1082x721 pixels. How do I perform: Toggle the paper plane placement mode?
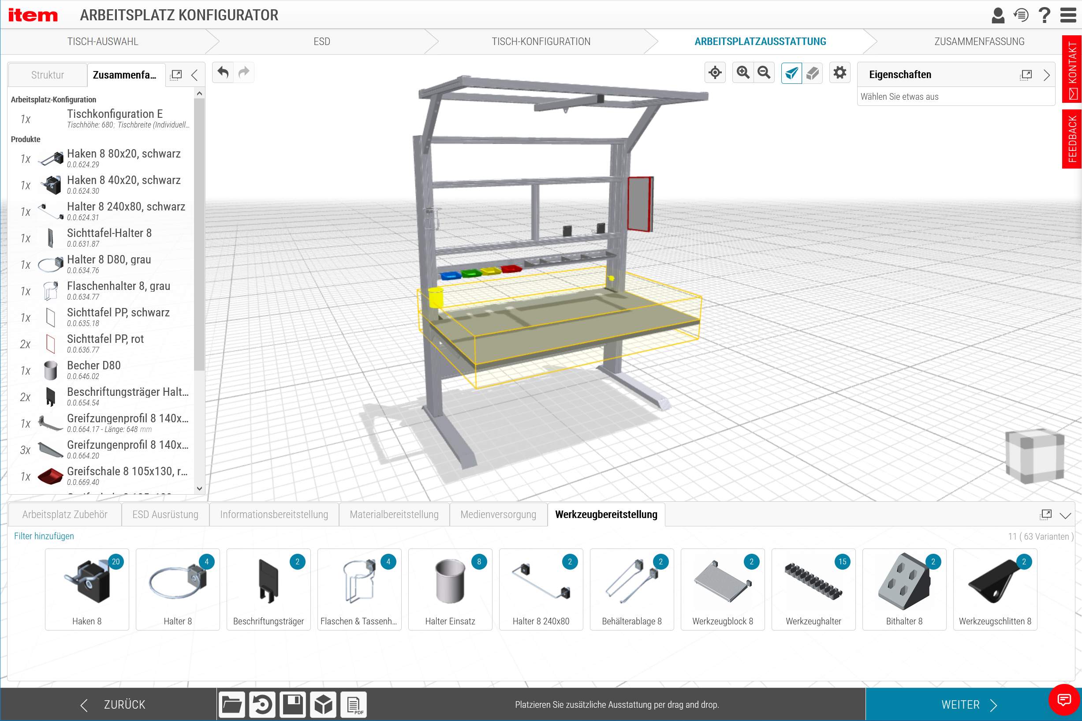click(791, 73)
